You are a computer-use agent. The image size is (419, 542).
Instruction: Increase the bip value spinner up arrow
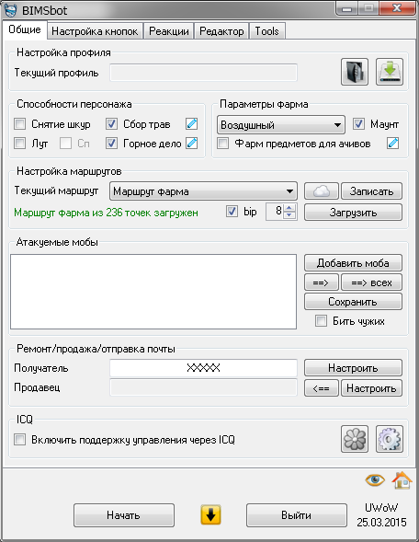point(289,207)
